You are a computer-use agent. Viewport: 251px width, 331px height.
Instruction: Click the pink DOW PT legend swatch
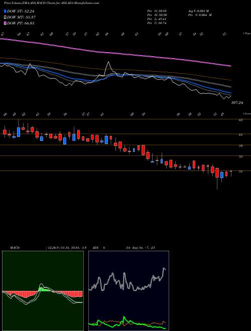click(x=5, y=23)
